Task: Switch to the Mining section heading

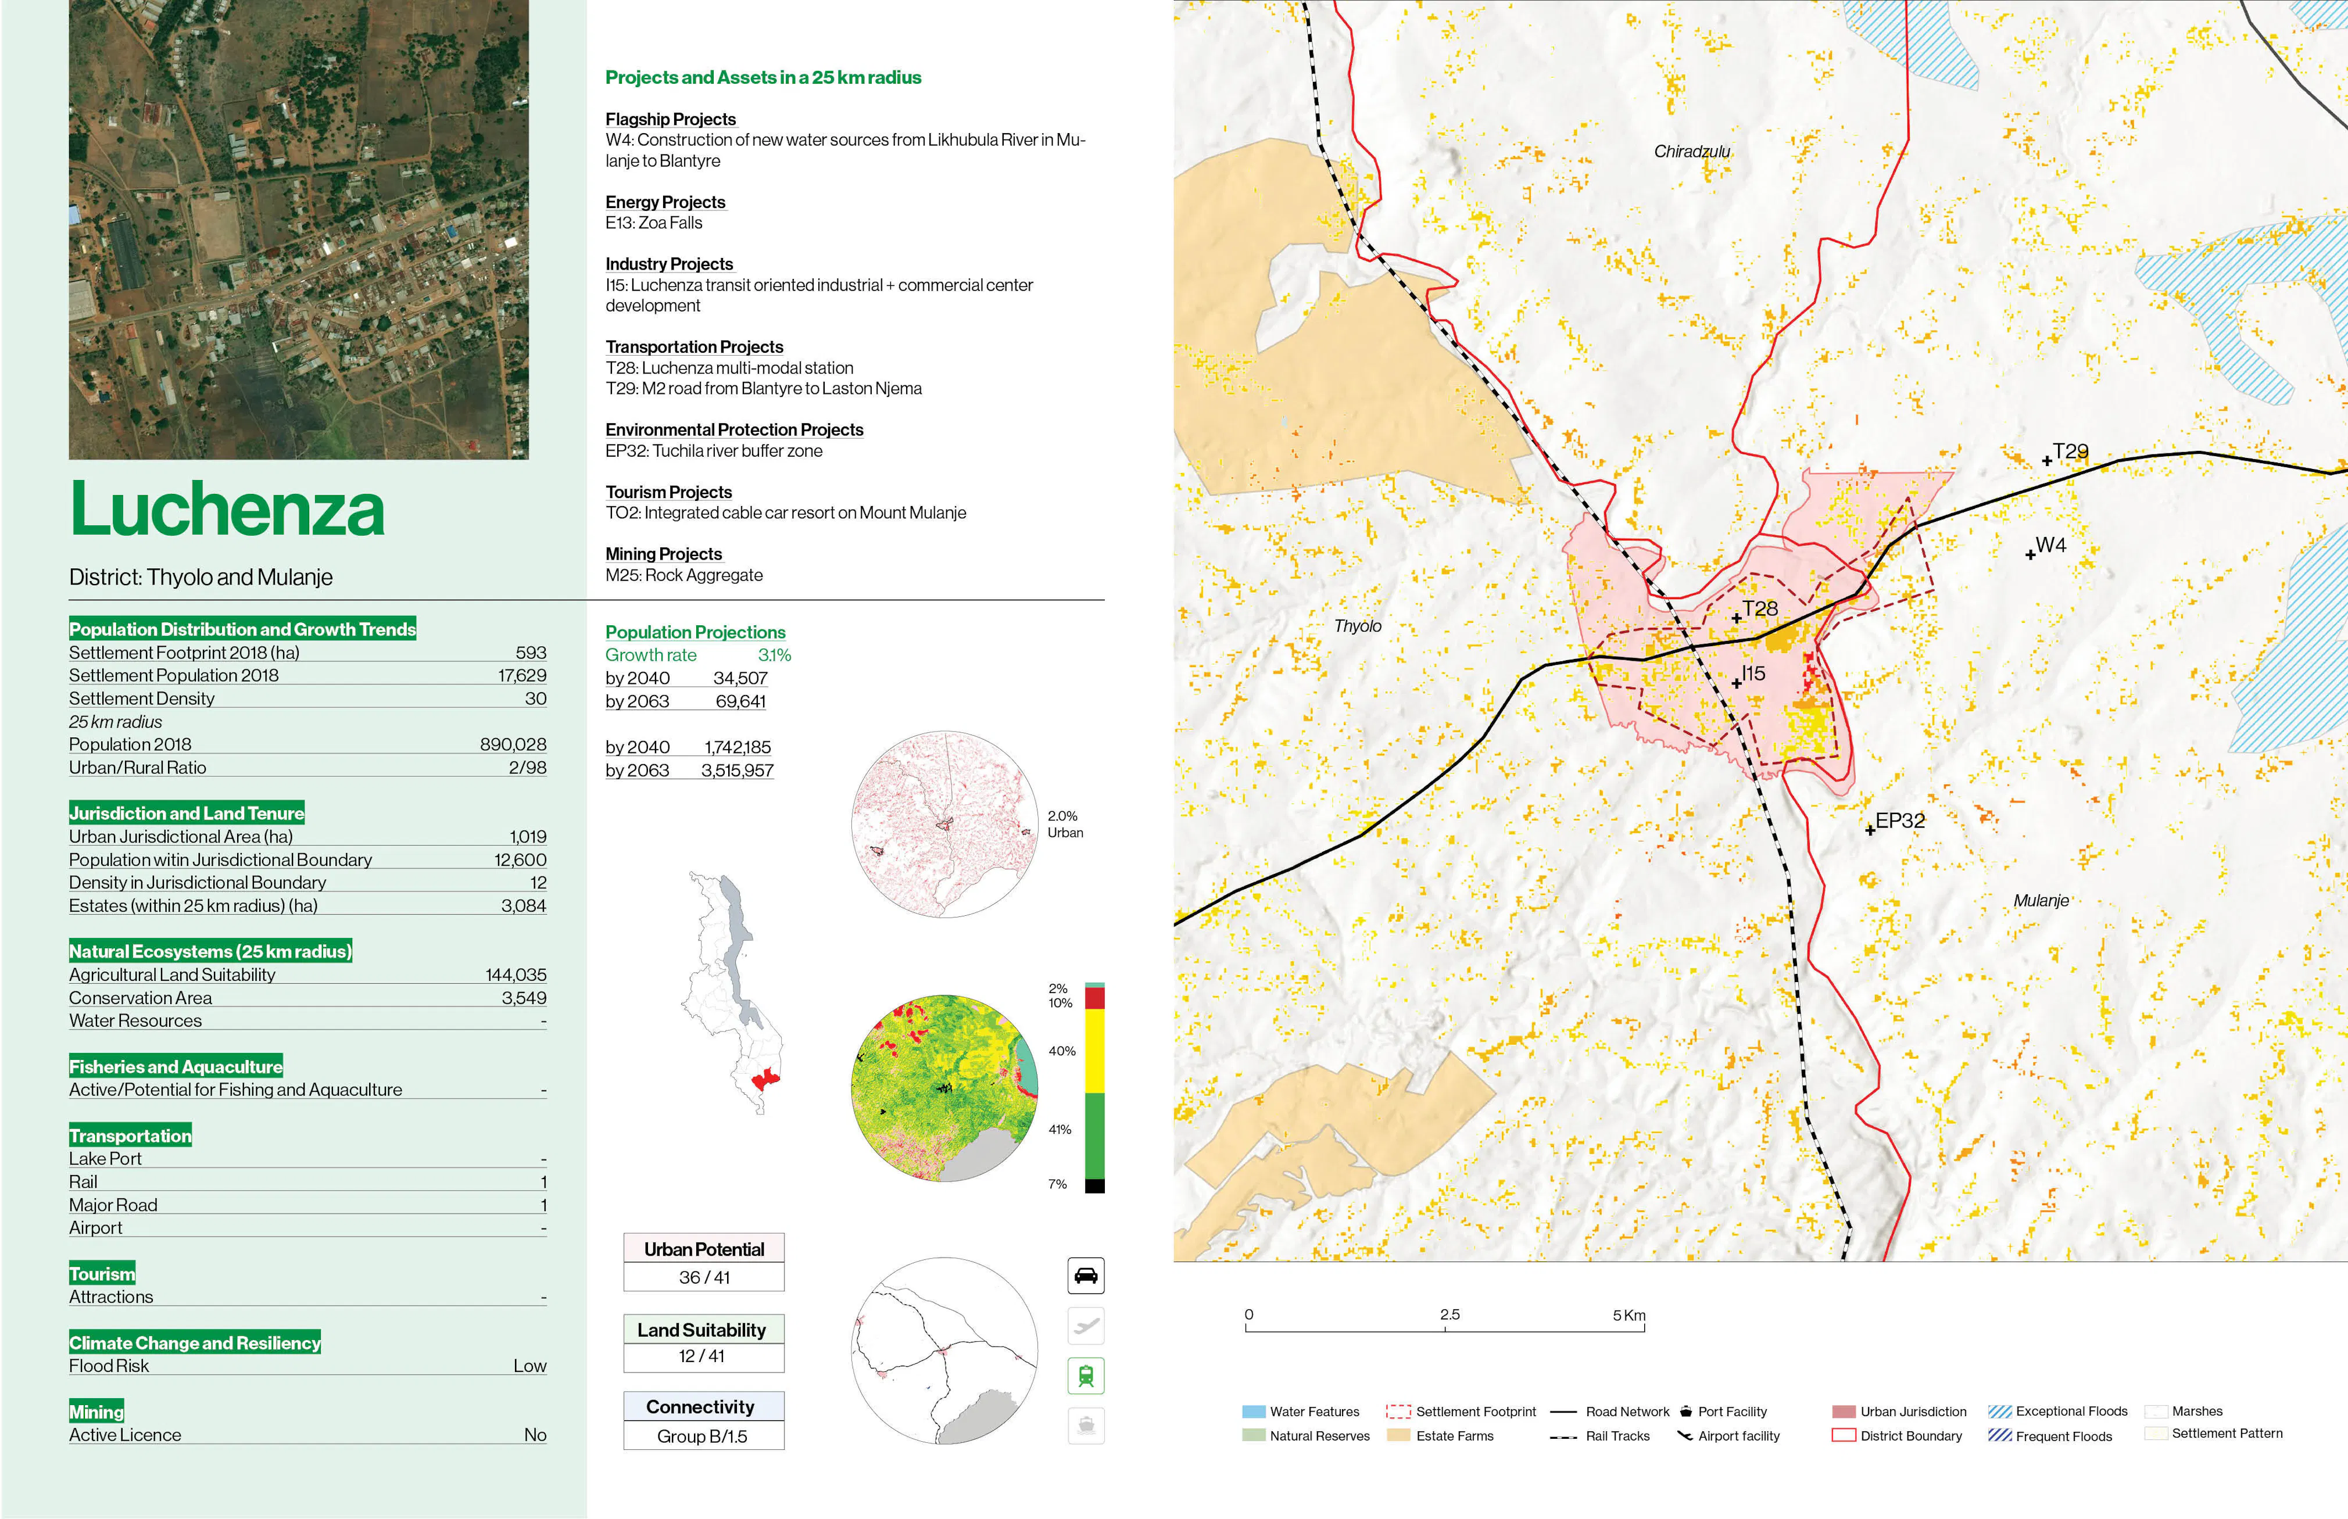Action: (x=96, y=1411)
